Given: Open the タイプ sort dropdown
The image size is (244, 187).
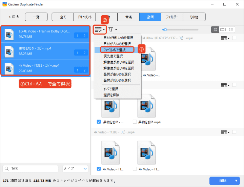Looking at the screenshot, I should click(x=75, y=168).
